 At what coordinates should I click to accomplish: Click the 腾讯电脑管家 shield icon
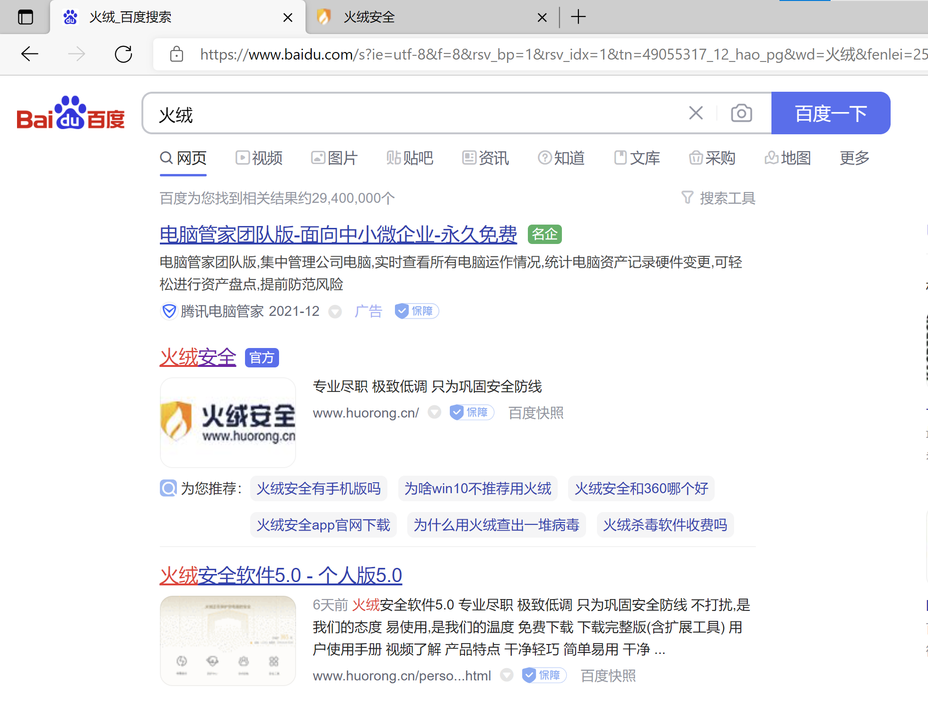point(169,312)
